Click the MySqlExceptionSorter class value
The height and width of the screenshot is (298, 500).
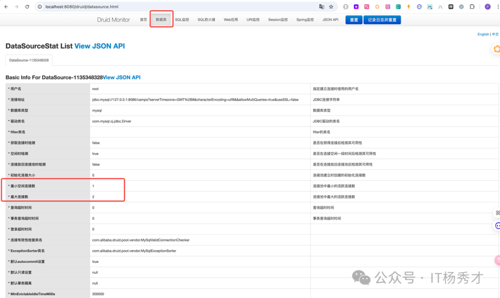tap(134, 251)
